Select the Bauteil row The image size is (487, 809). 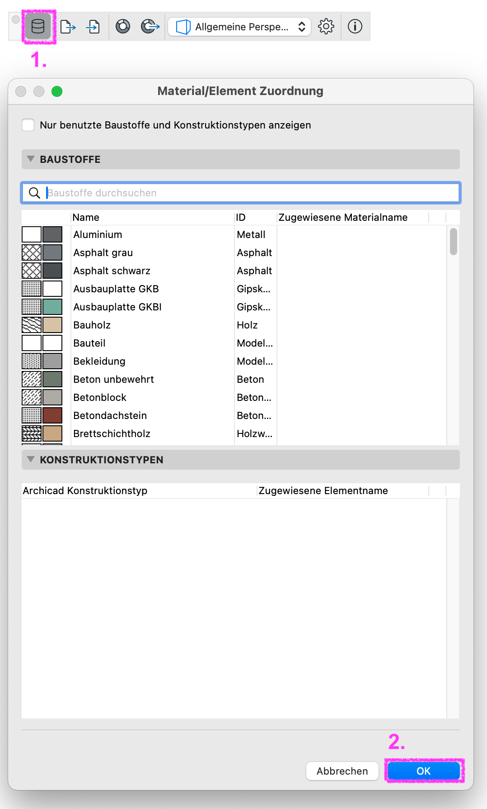[234, 343]
